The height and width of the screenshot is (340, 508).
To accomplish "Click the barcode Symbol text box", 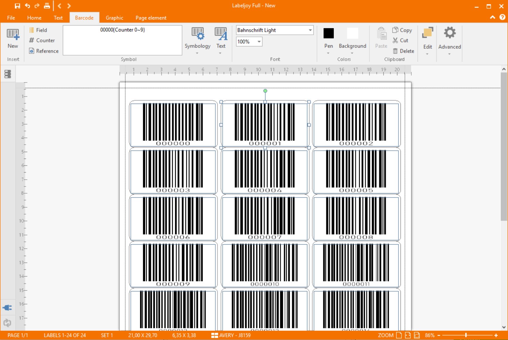I will pos(123,40).
